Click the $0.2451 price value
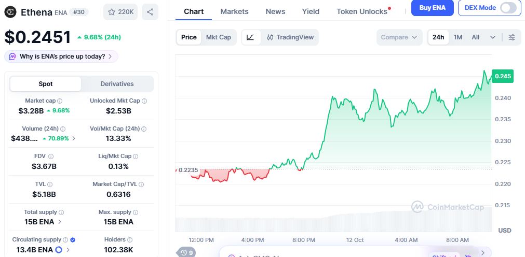525x257 pixels. tap(37, 37)
